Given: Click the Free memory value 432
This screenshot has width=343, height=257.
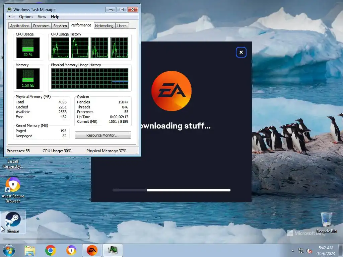Looking at the screenshot, I should 64,117.
